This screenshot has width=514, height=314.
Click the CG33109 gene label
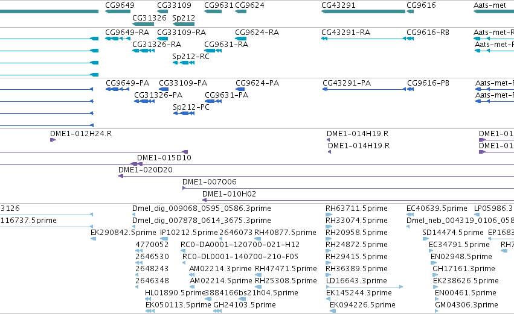click(174, 5)
